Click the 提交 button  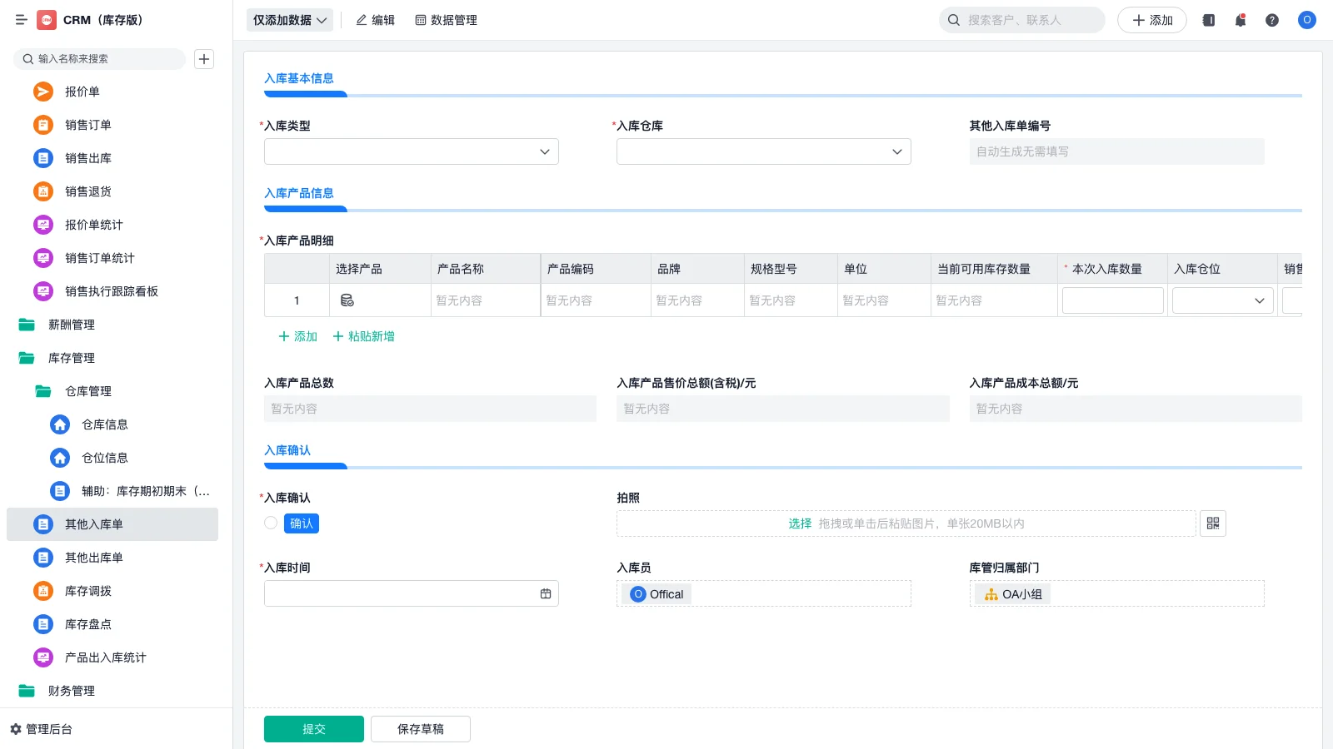(313, 727)
